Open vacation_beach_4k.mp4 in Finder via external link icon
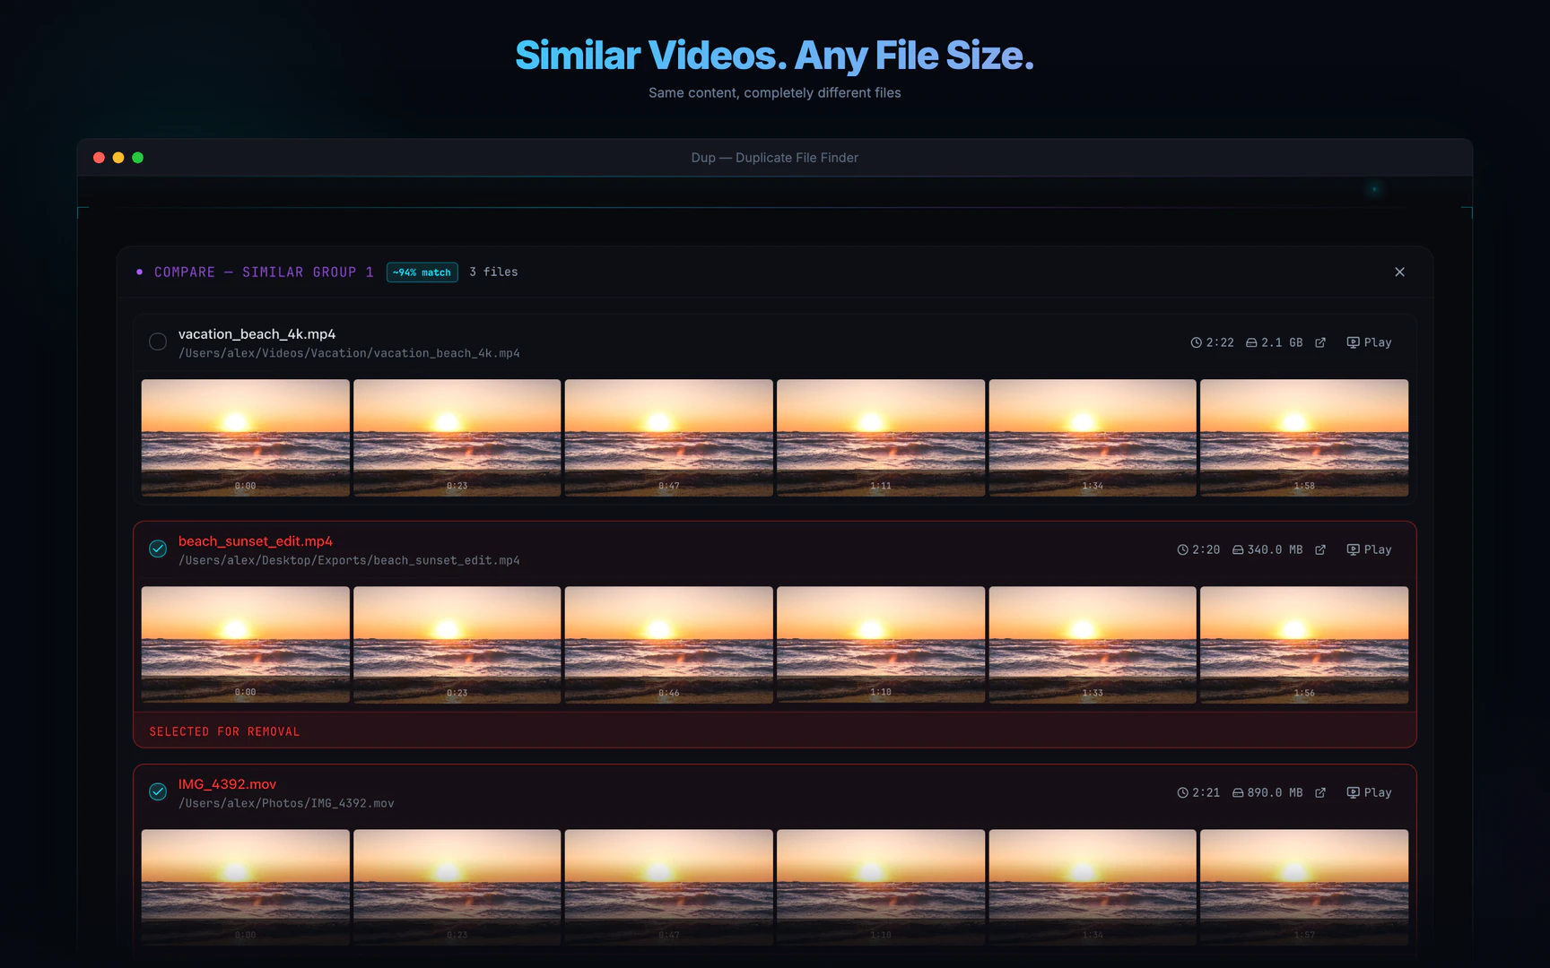The image size is (1550, 968). (x=1319, y=342)
